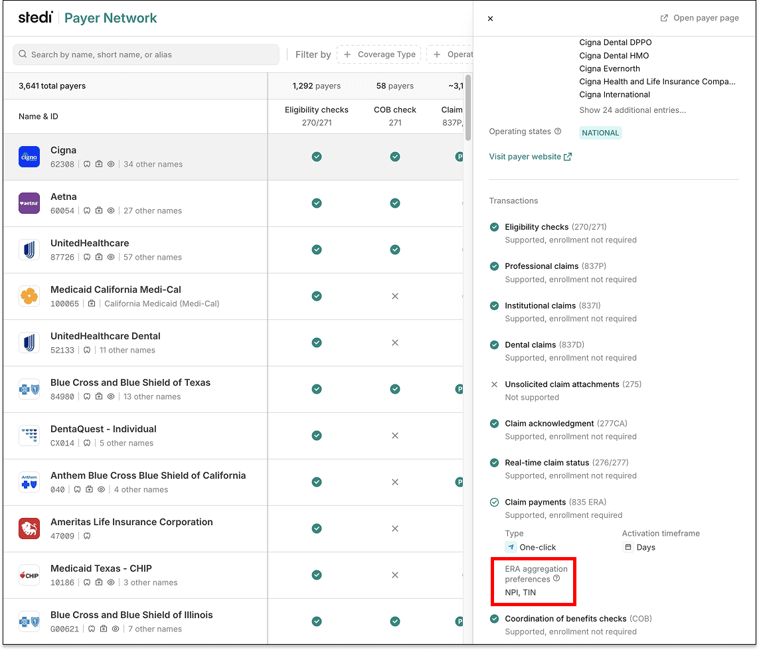
Task: Select the Cigna payer row
Action: click(x=233, y=157)
